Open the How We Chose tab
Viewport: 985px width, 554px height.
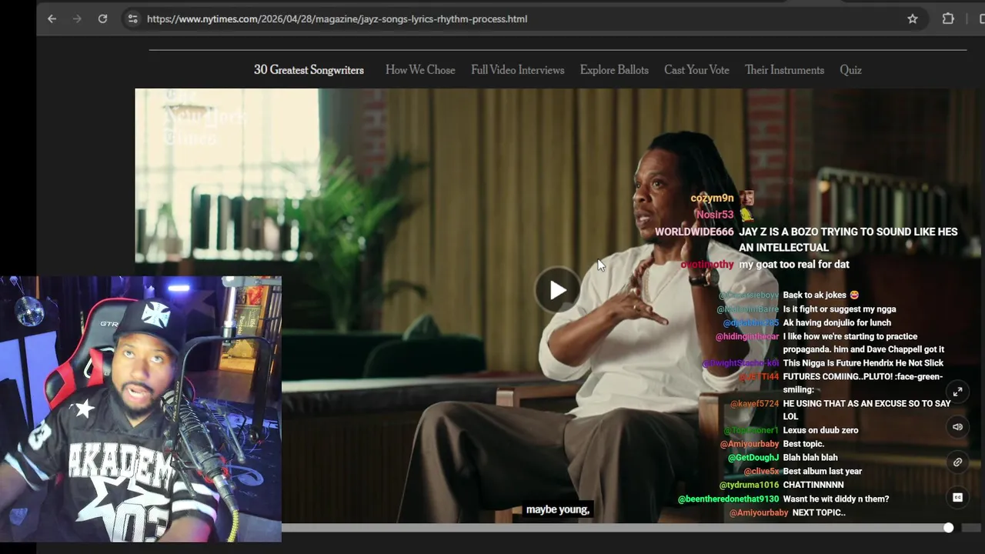pyautogui.click(x=420, y=70)
